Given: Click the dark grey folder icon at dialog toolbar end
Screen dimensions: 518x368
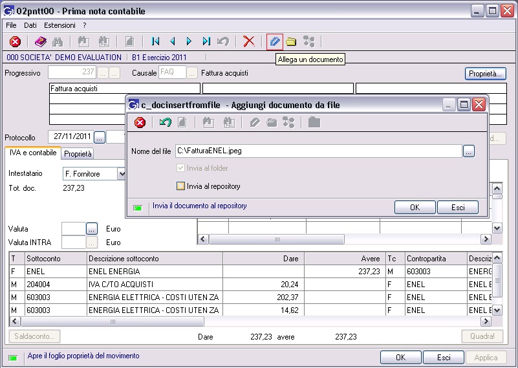Looking at the screenshot, I should (x=314, y=122).
